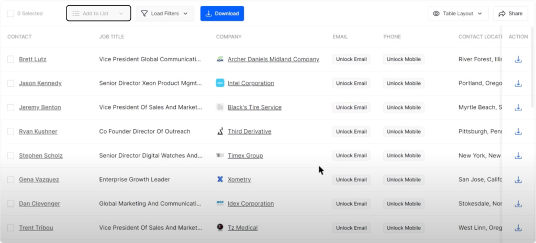536x243 pixels.
Task: Click the JOB TITLE column header
Action: [x=111, y=37]
